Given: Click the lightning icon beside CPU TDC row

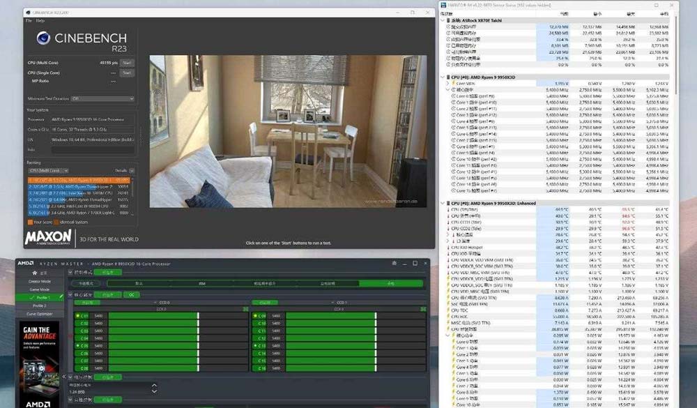Looking at the screenshot, I should (x=448, y=310).
